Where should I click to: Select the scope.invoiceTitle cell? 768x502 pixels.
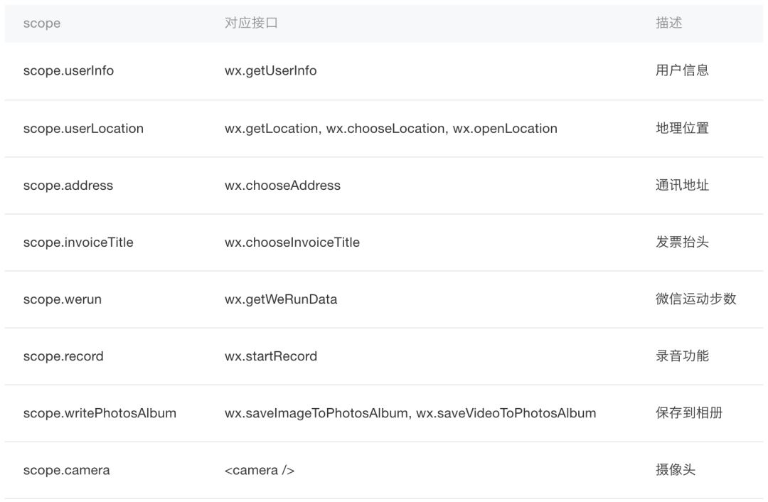[x=78, y=242]
